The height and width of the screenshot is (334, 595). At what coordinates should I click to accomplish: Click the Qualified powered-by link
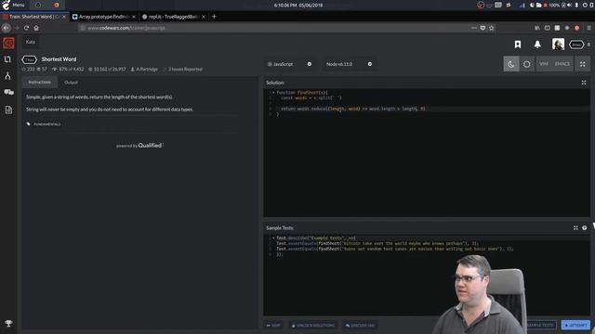tap(150, 146)
